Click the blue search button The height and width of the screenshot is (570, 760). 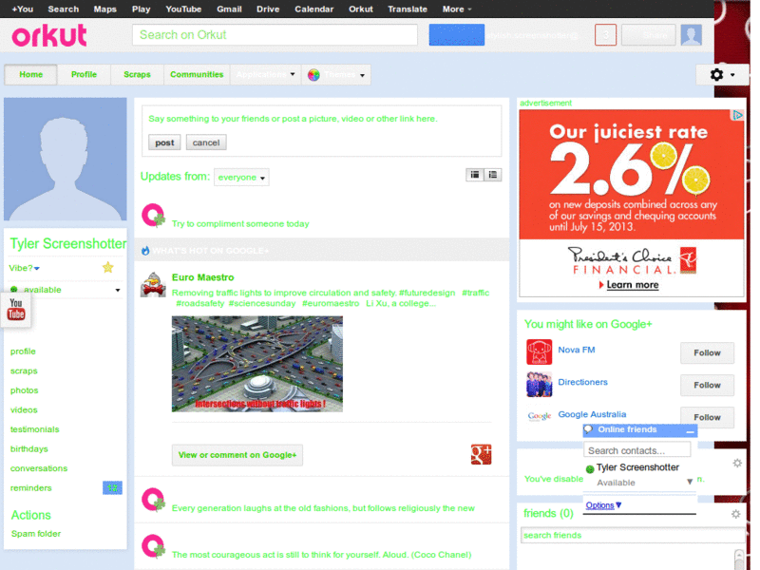click(457, 35)
